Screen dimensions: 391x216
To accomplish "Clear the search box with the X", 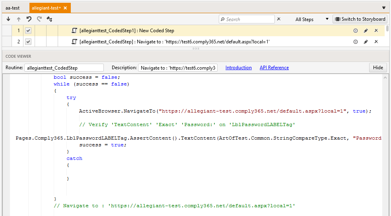I will [278, 19].
